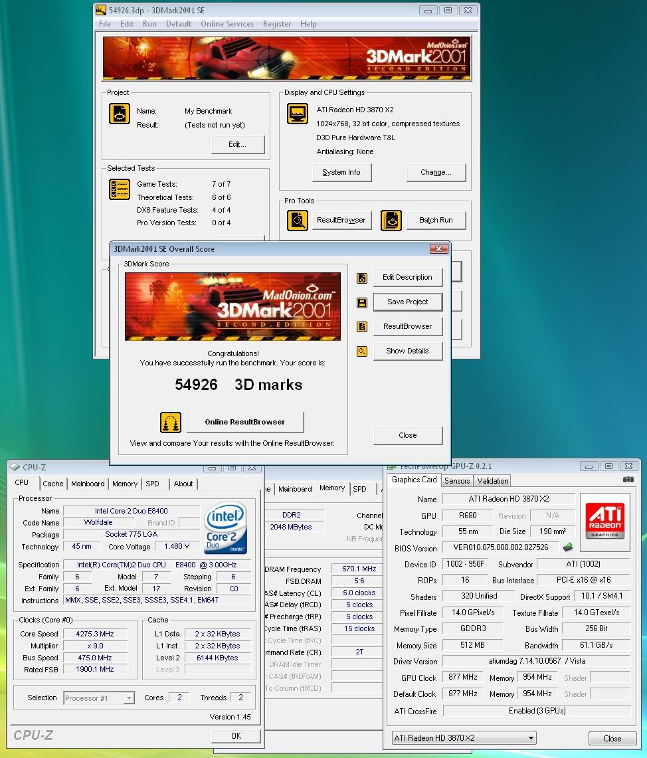Click the icon beside the score dialog's ResultBrowser button

coord(362,327)
